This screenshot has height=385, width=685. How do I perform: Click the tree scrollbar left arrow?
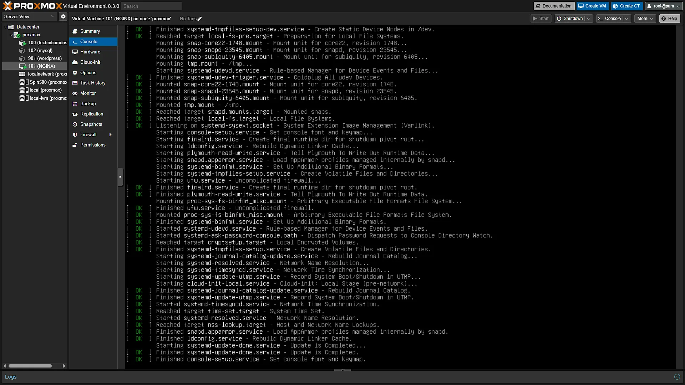point(5,366)
